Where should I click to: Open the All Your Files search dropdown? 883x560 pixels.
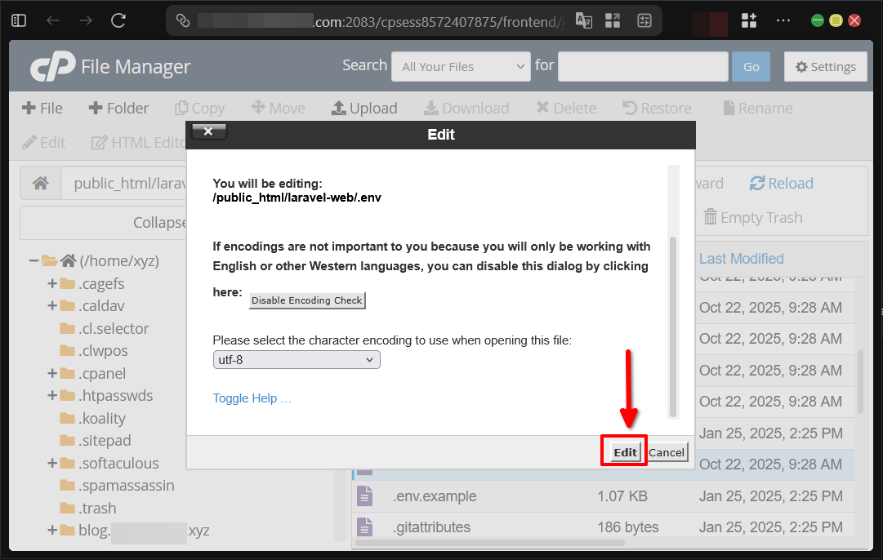coord(461,66)
